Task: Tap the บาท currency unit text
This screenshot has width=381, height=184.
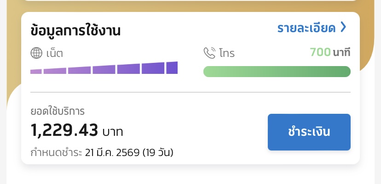Action: (113, 132)
